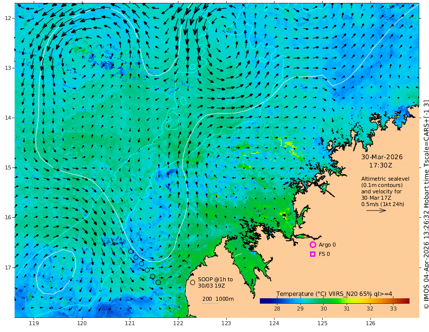429x332 pixels.
Task: Click the '17:30Z' time label
Action: tap(381, 166)
